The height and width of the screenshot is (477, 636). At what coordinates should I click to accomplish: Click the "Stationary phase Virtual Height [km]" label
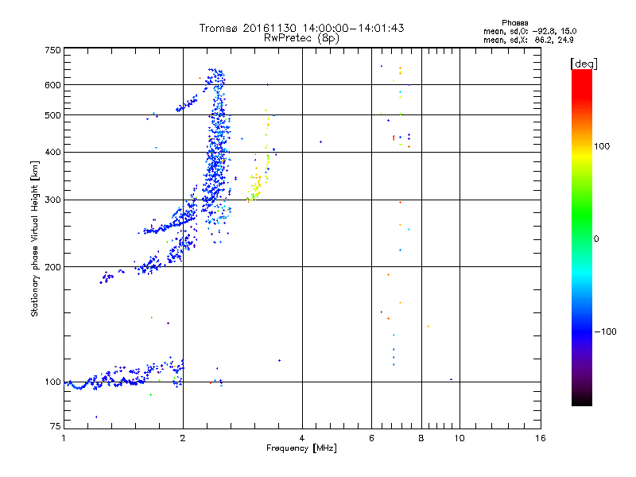[x=35, y=238]
